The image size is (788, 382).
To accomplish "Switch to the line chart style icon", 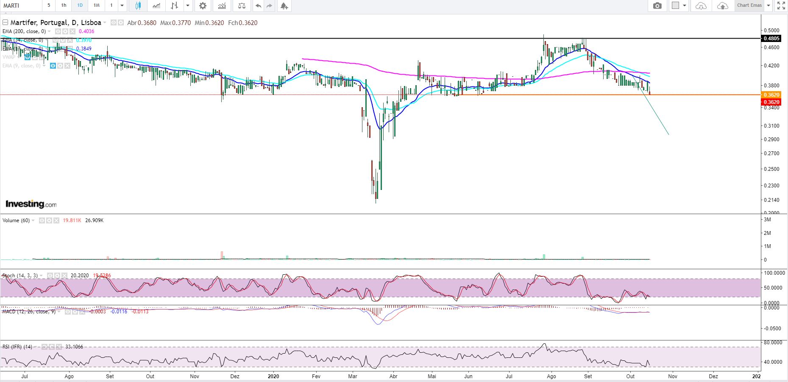I will (x=156, y=6).
